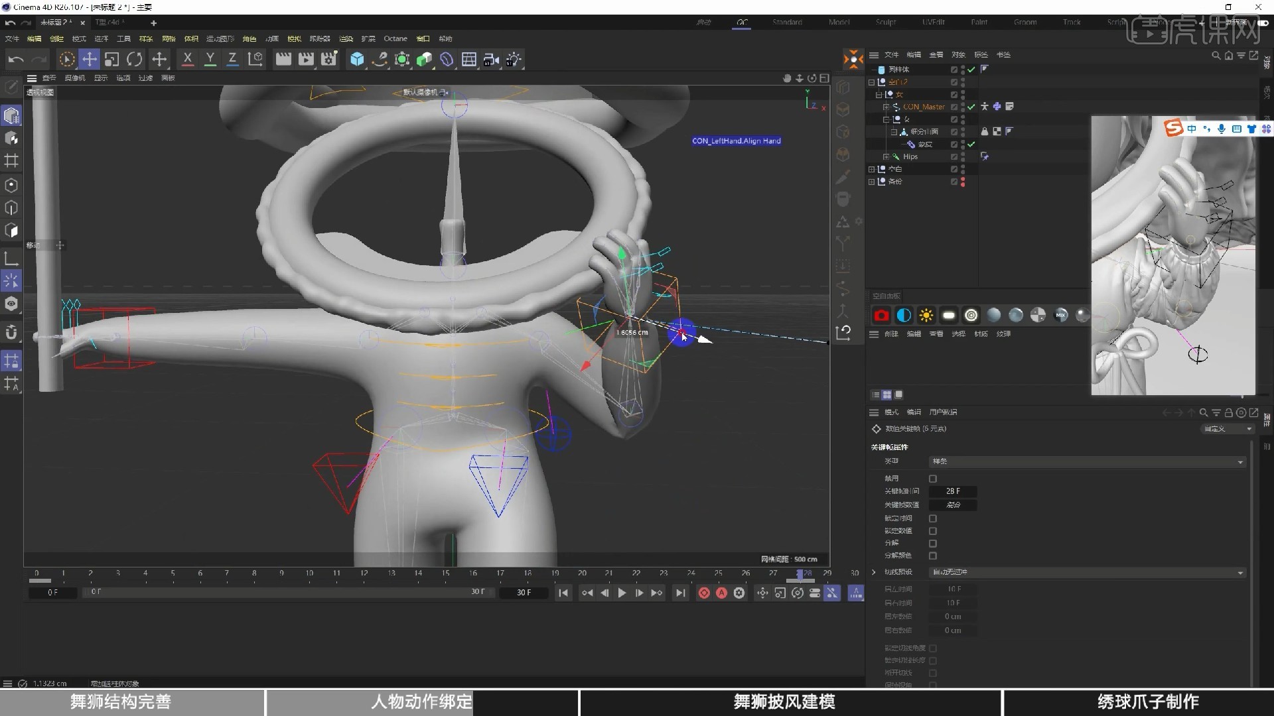Select the Move tool in top toolbar
Viewport: 1274px width, 716px height.
coord(89,59)
